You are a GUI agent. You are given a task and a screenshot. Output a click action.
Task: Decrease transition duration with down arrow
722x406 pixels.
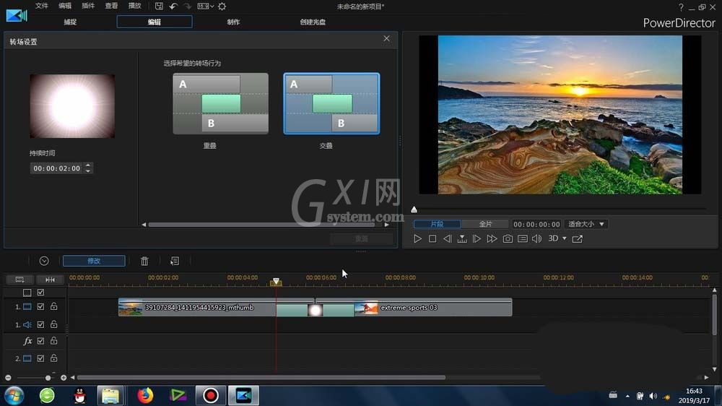point(88,171)
